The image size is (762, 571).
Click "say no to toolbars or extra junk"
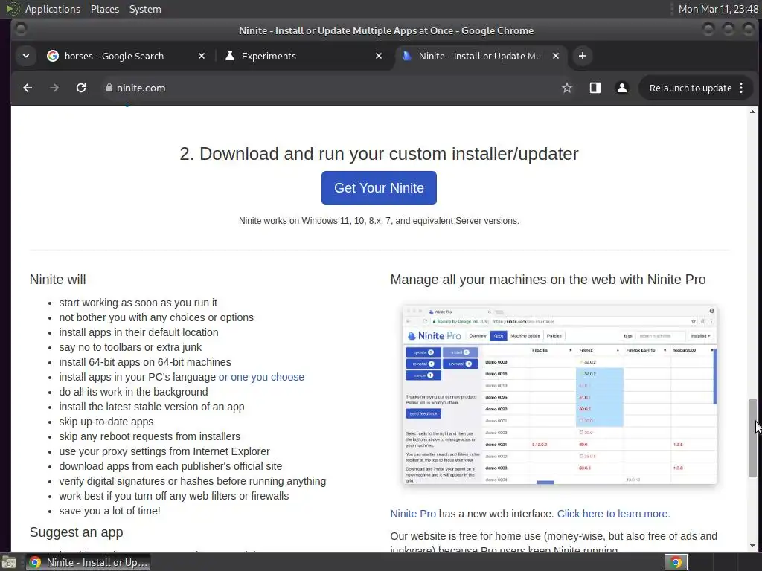tap(130, 347)
